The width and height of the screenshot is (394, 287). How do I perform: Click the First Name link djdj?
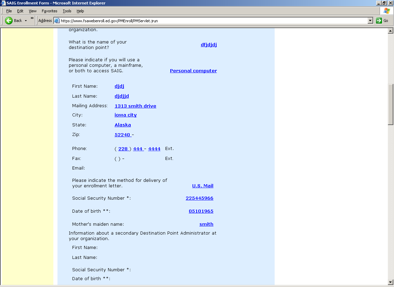119,86
